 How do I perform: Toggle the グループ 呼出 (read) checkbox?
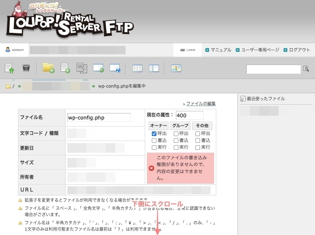[176, 134]
